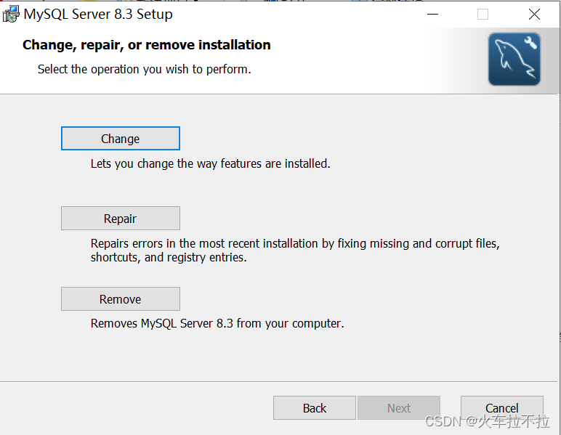Click the 'MySQL Server 8.3 Setup' window title
This screenshot has width=561, height=435.
tap(98, 15)
